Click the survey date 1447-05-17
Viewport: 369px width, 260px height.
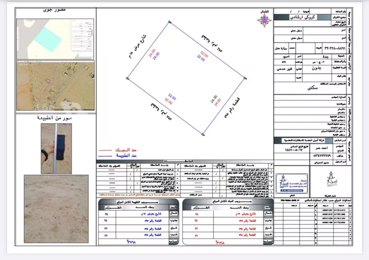[x=293, y=150]
